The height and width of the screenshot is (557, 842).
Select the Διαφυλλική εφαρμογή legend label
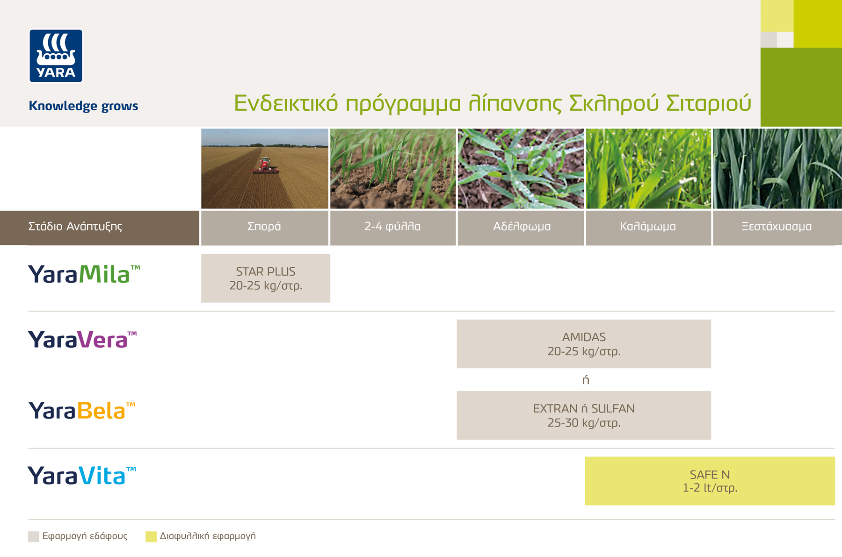click(x=208, y=536)
